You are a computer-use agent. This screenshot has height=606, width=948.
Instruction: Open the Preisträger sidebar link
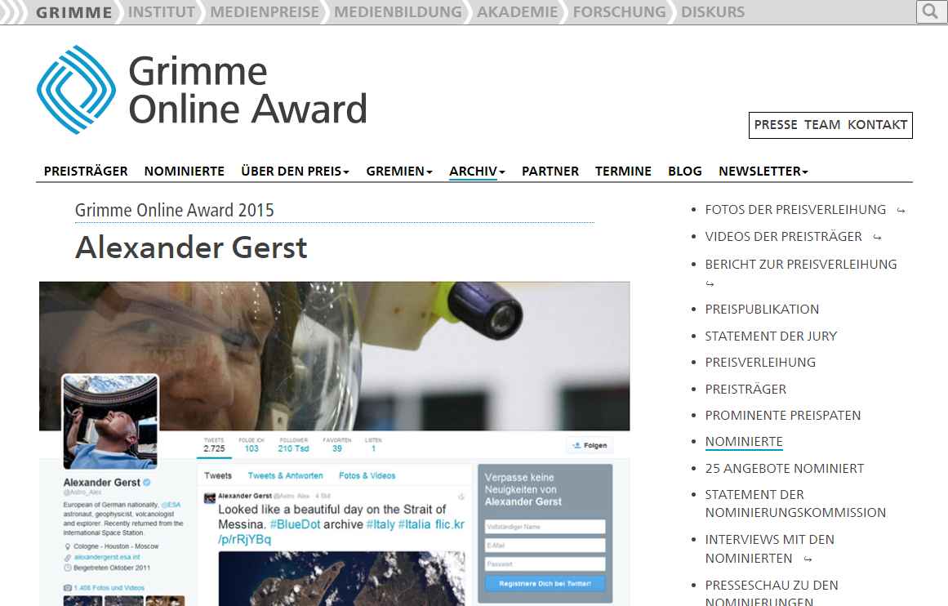(x=745, y=390)
